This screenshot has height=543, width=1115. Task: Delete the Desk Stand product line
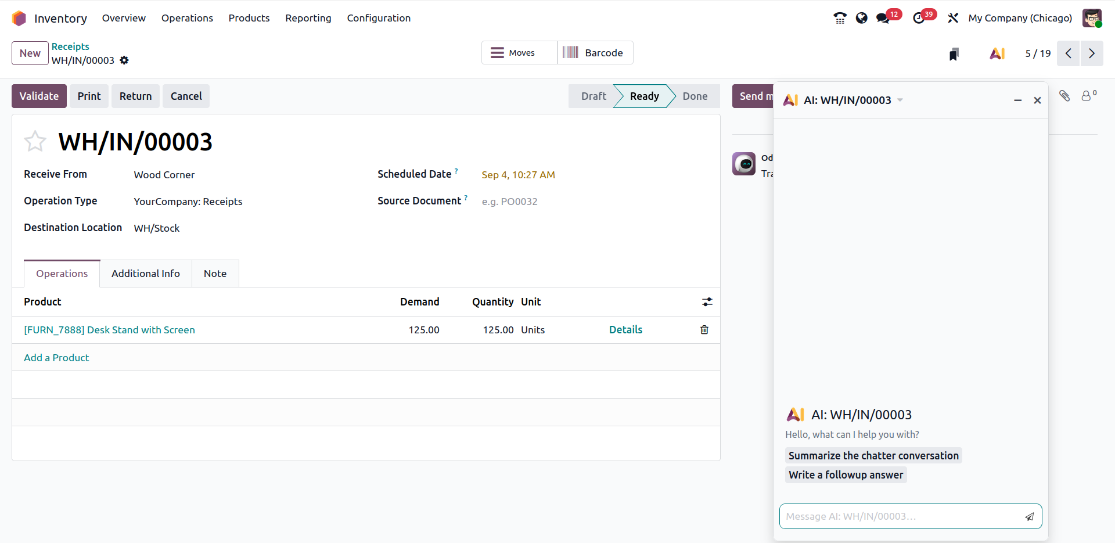704,330
